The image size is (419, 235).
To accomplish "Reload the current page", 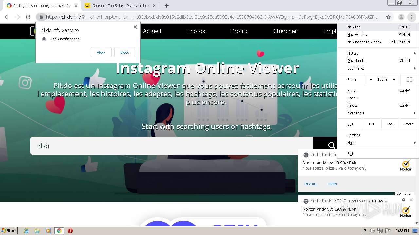I will pos(28,17).
